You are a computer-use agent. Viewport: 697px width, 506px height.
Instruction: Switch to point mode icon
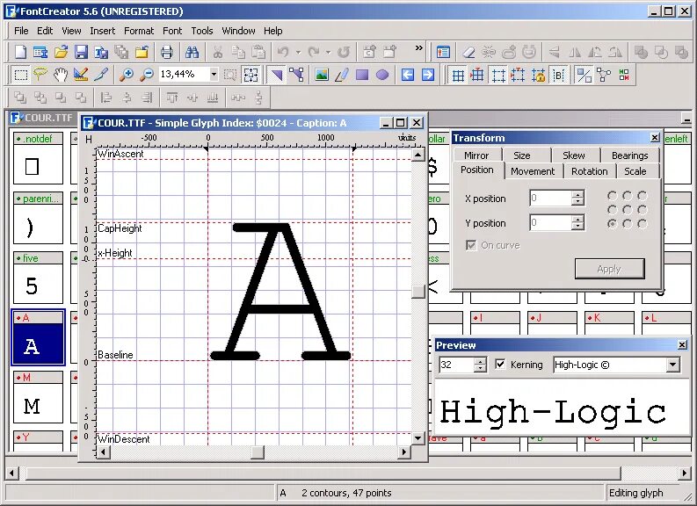(x=296, y=75)
